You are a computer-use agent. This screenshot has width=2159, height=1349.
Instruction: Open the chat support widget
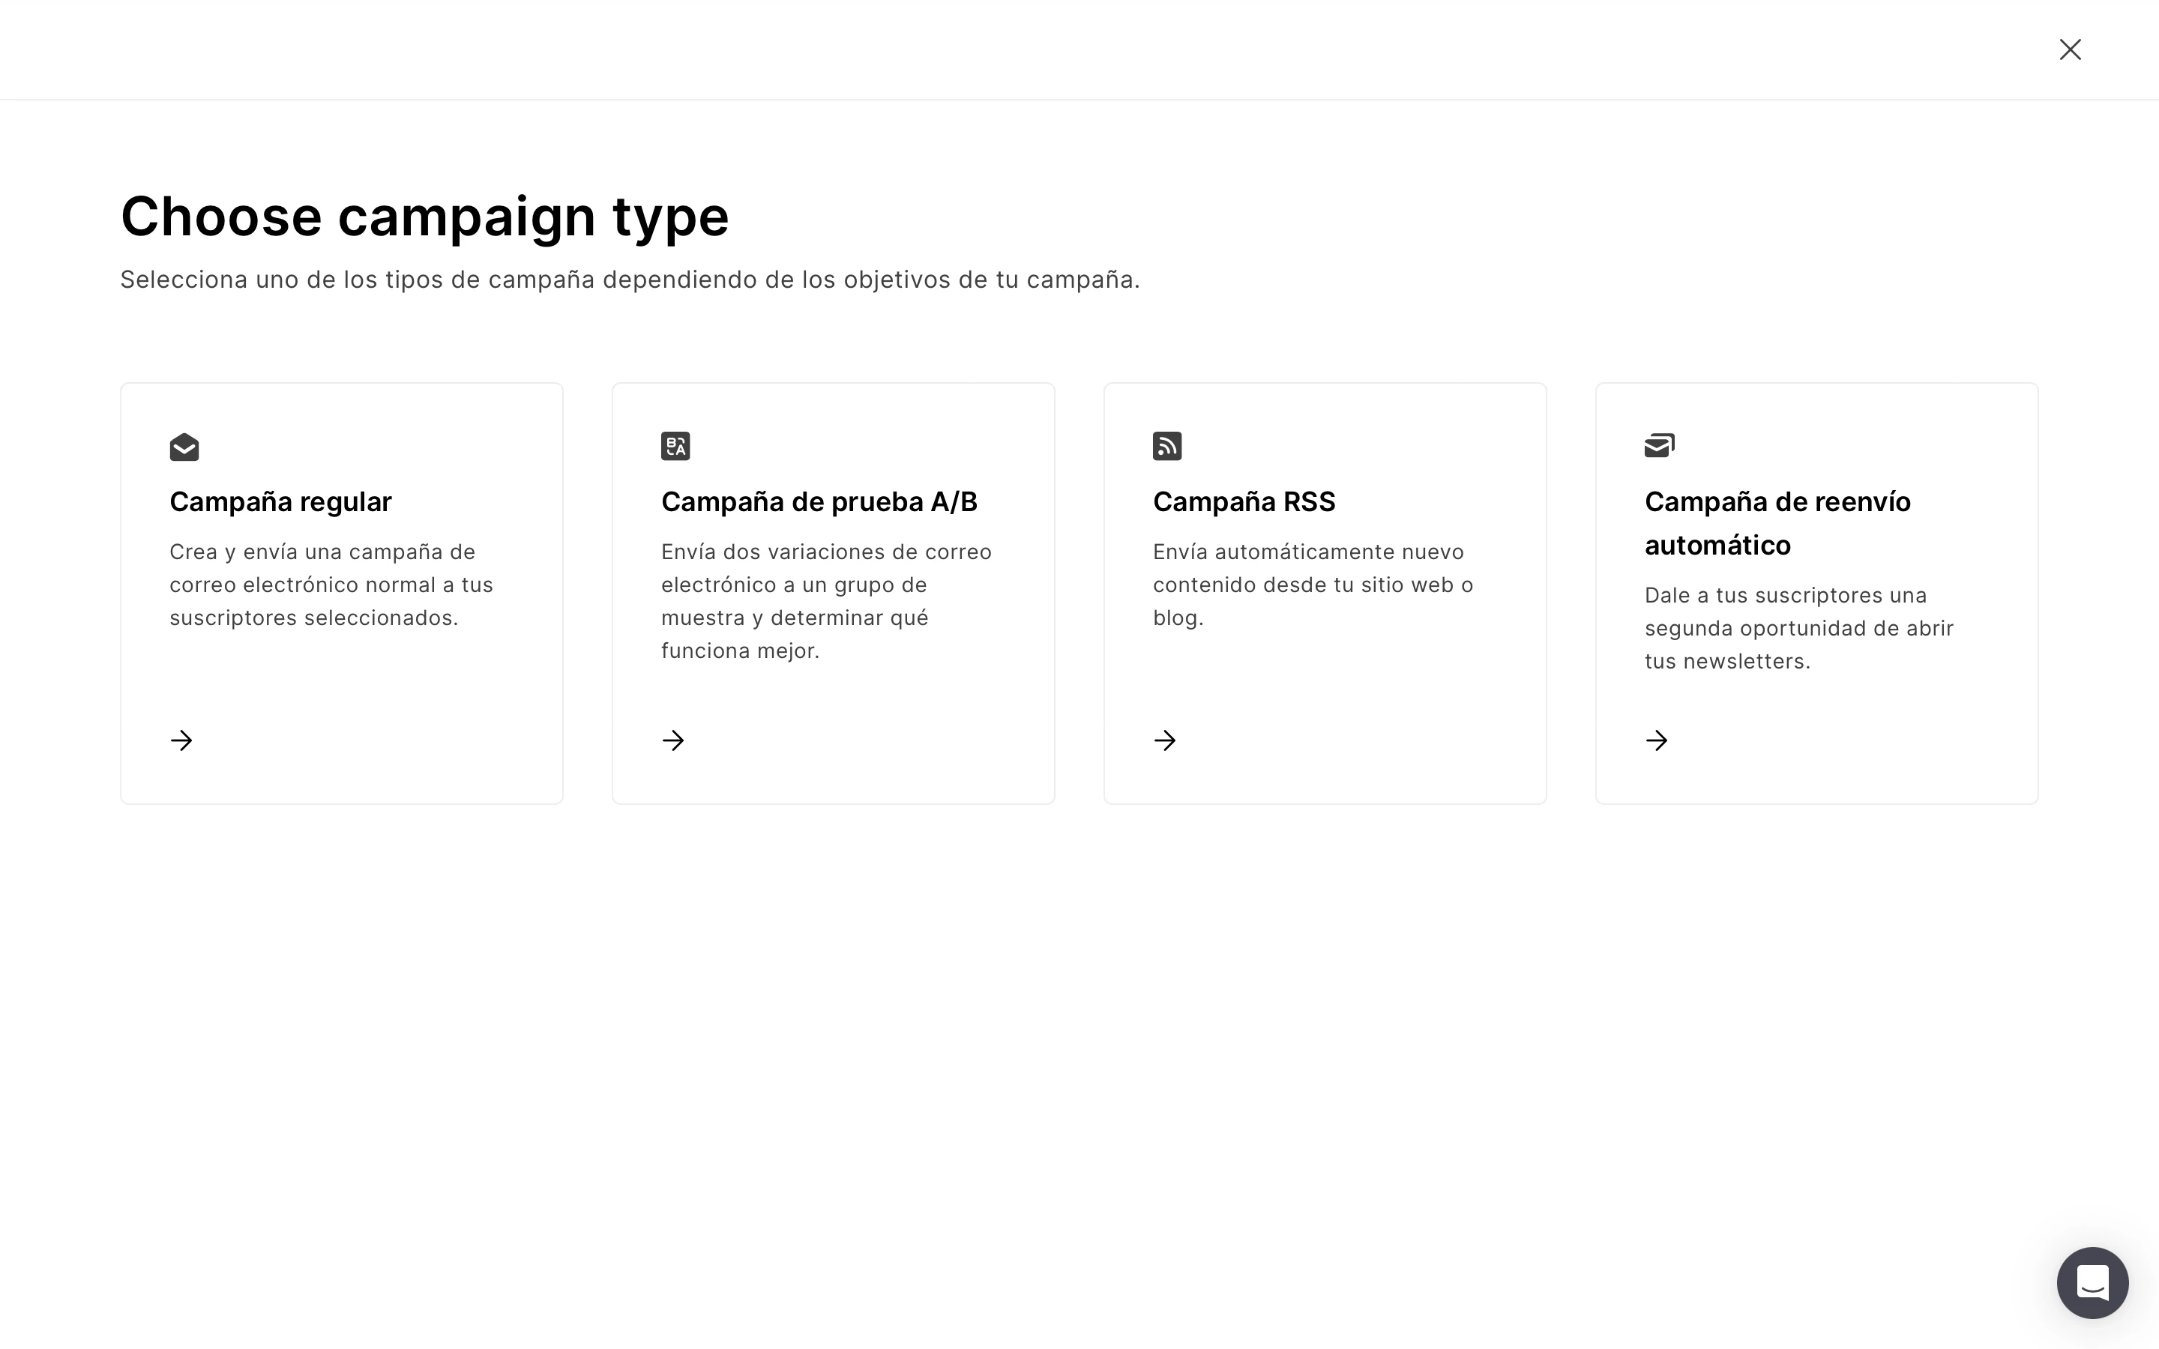[2092, 1283]
